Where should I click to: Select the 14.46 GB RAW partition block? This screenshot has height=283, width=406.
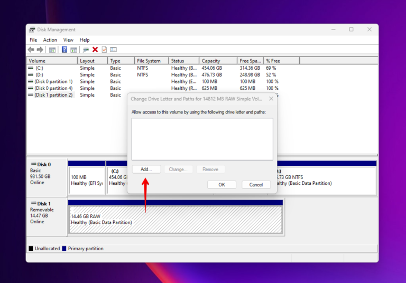coord(175,219)
